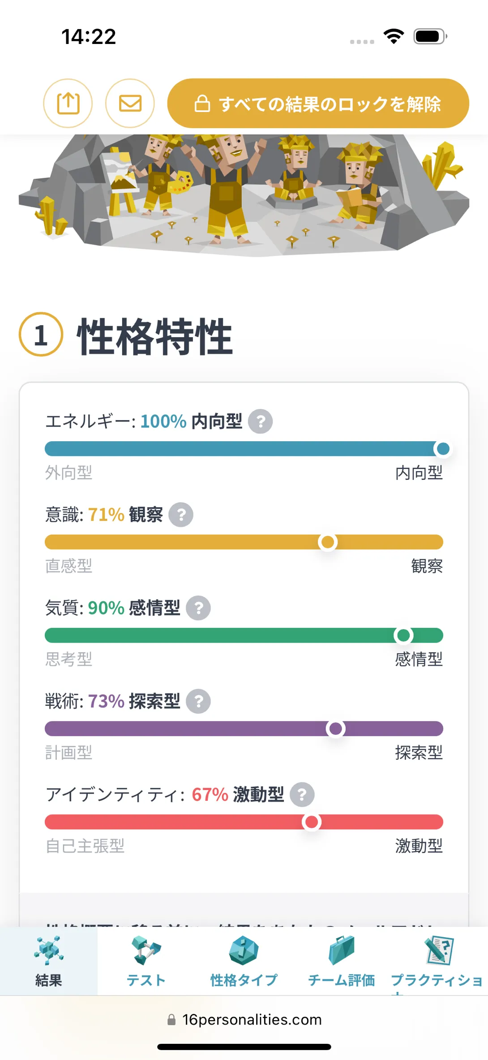Tap the email envelope icon

tap(130, 104)
